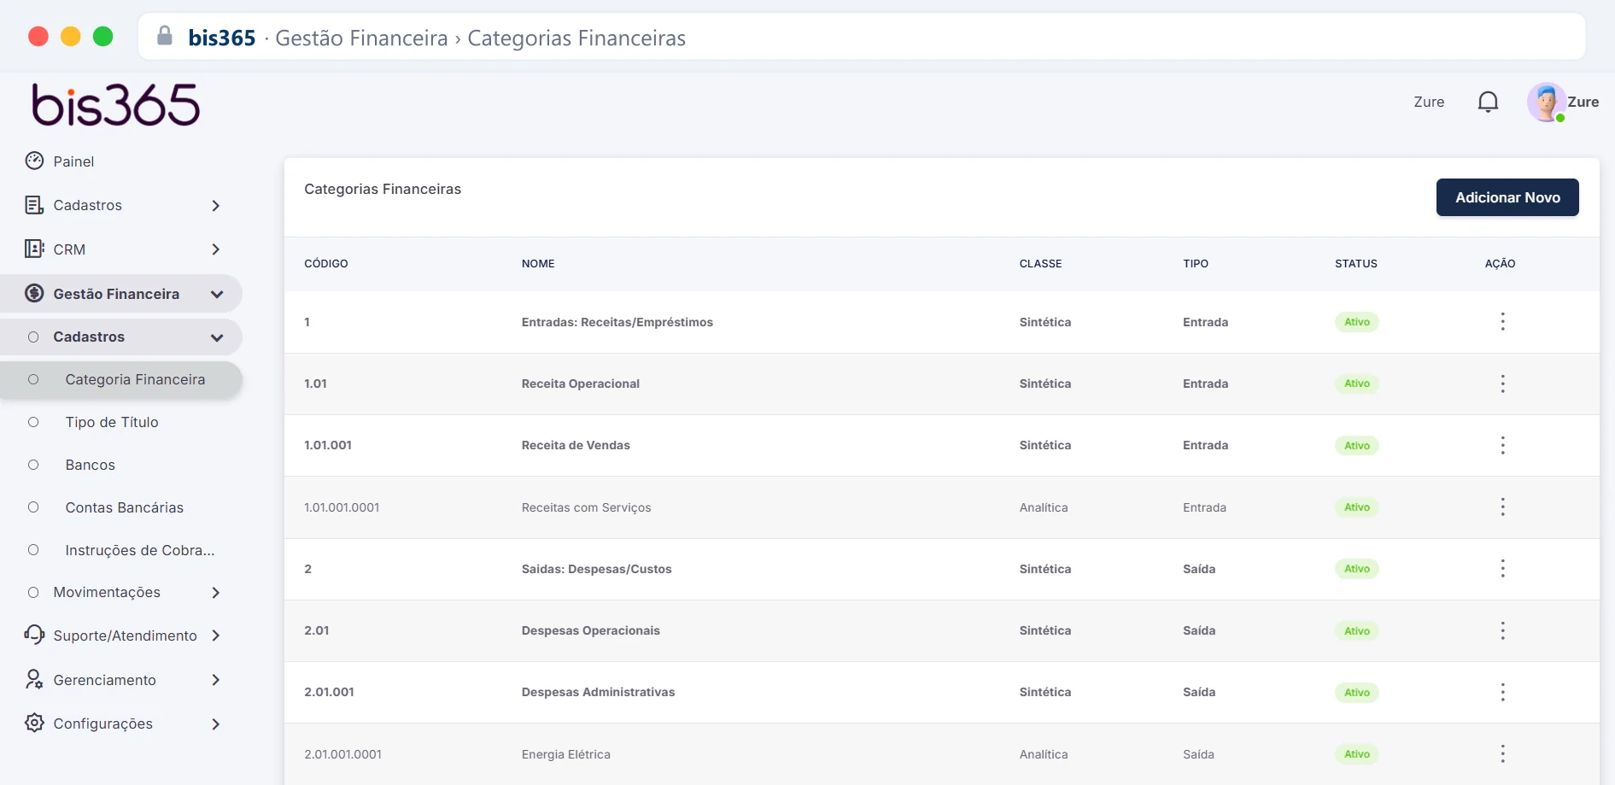Open Contas Bancárias menu item
The width and height of the screenshot is (1615, 785).
125,507
